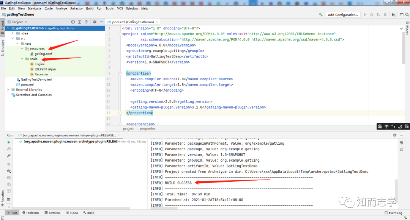This screenshot has width=410, height=220.
Task: Open Run panel gear settings
Action: tap(395, 135)
